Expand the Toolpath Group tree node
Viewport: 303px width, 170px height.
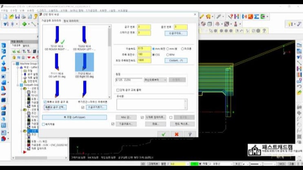(18, 85)
